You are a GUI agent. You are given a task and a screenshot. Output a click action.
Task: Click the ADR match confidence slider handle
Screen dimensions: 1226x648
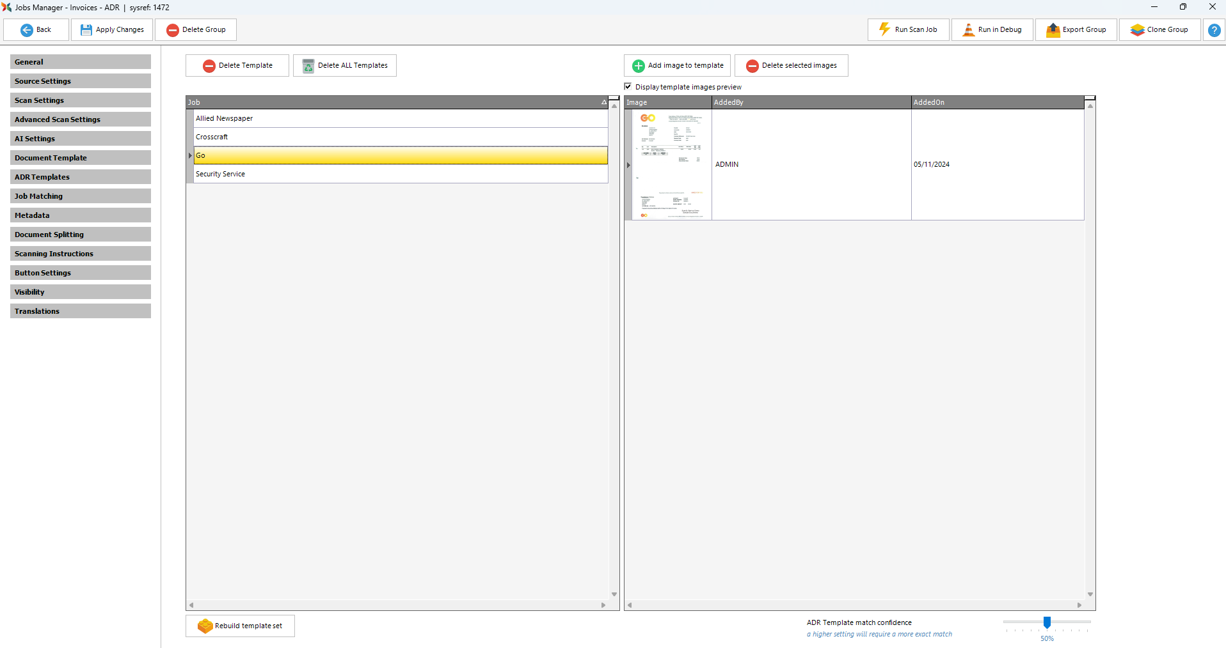pos(1047,622)
